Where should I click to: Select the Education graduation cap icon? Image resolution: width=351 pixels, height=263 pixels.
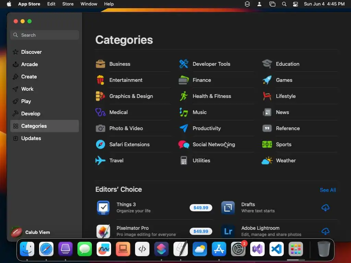pos(267,64)
